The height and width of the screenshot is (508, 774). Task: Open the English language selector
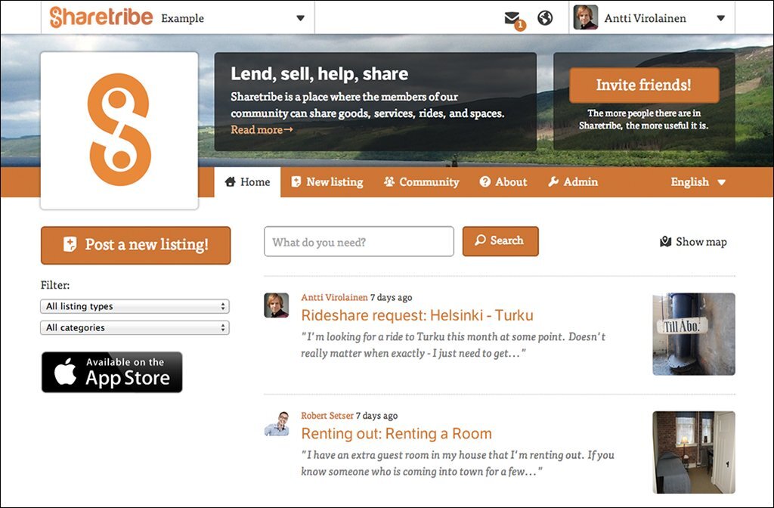point(696,181)
